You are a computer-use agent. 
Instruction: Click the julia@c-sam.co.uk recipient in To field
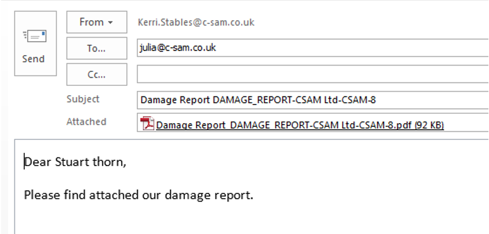coord(178,48)
